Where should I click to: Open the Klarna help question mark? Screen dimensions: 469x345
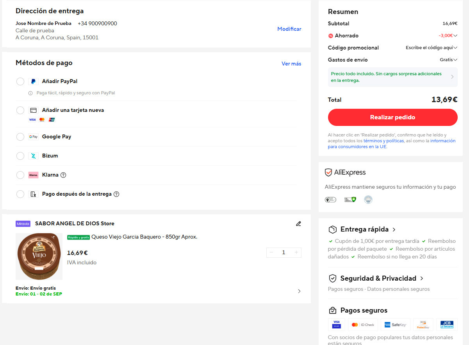[63, 175]
